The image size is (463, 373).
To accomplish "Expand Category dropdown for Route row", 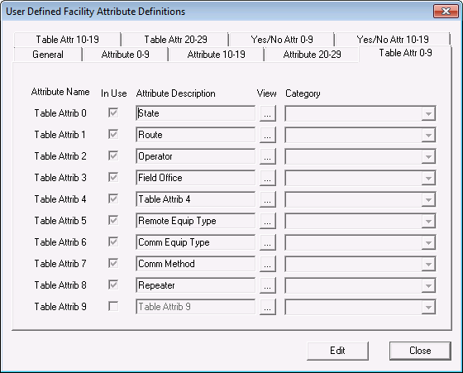I will coord(428,135).
